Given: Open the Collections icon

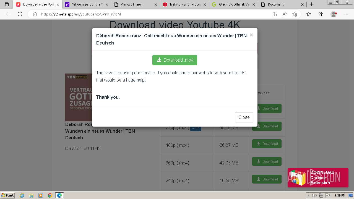Looking at the screenshot, I should (x=321, y=14).
